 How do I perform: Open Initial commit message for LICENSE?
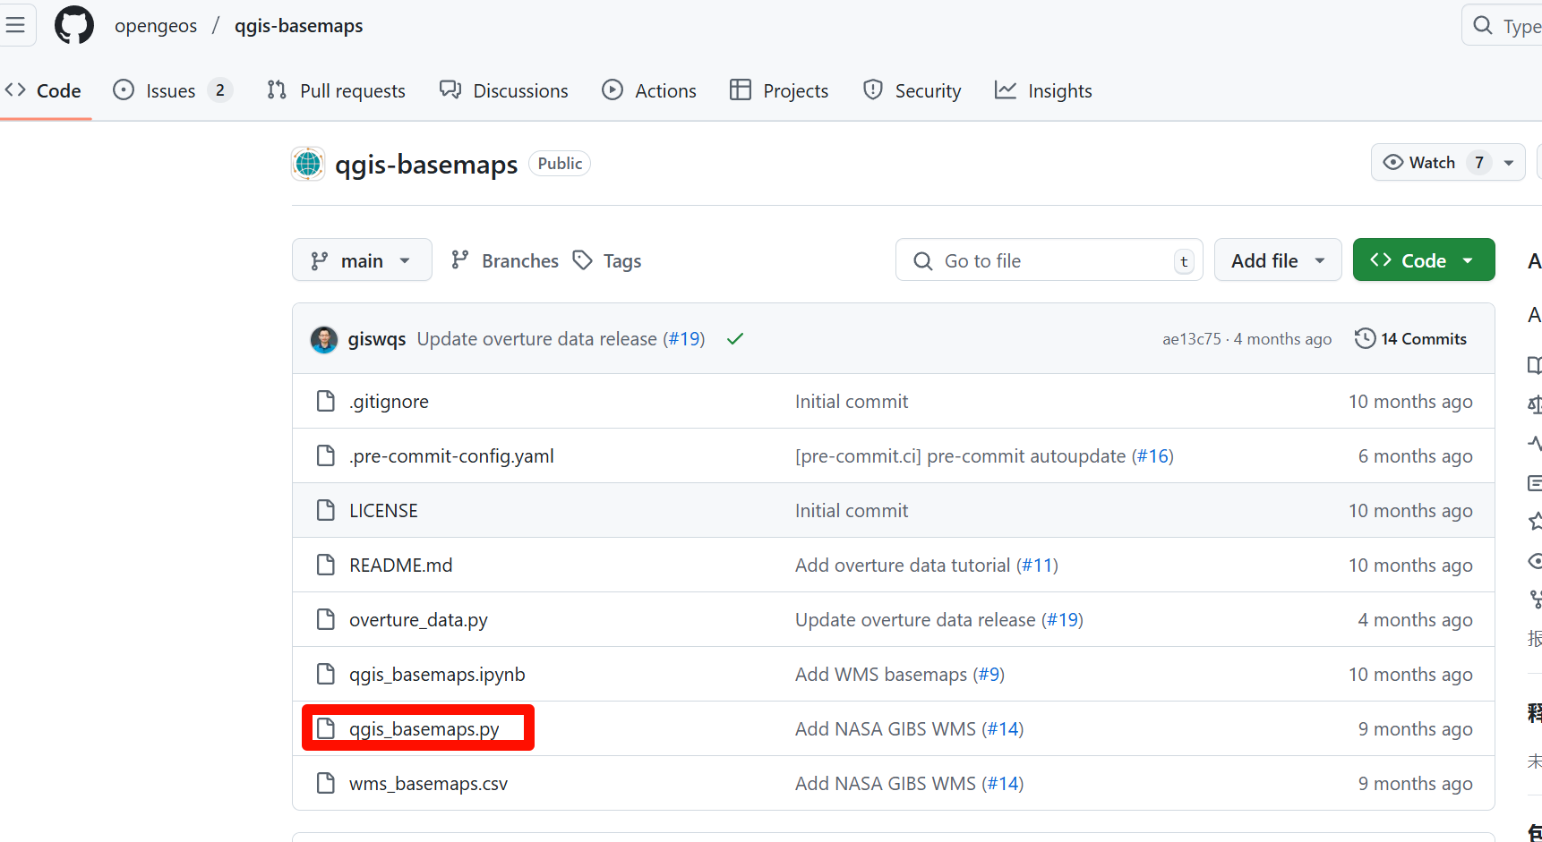(852, 511)
